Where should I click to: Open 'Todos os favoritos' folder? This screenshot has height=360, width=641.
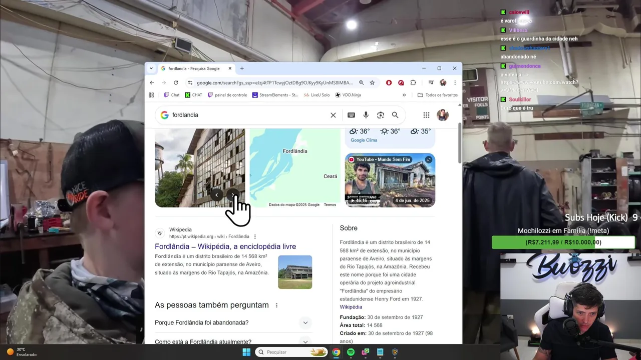pyautogui.click(x=438, y=95)
